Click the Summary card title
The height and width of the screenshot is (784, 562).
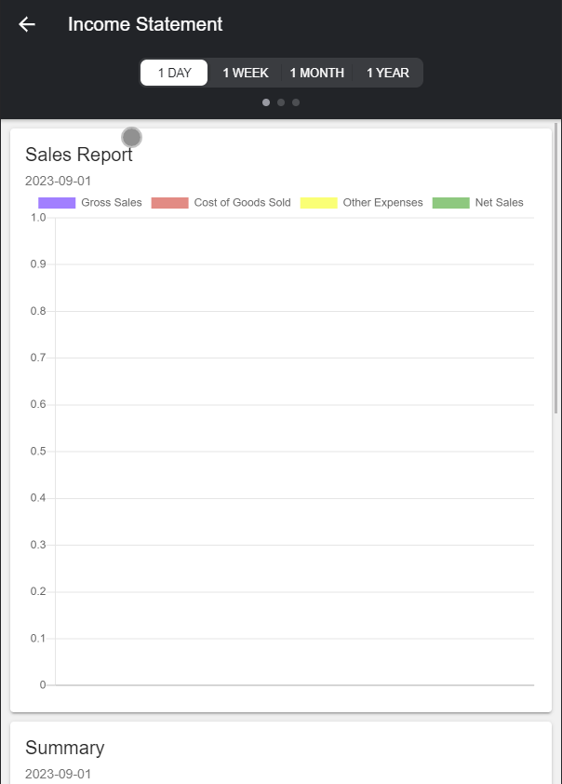pos(65,748)
